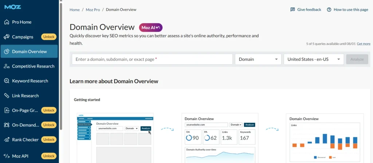Image resolution: width=373 pixels, height=163 pixels.
Task: Click the On-Page Grader icon
Action: click(7, 110)
